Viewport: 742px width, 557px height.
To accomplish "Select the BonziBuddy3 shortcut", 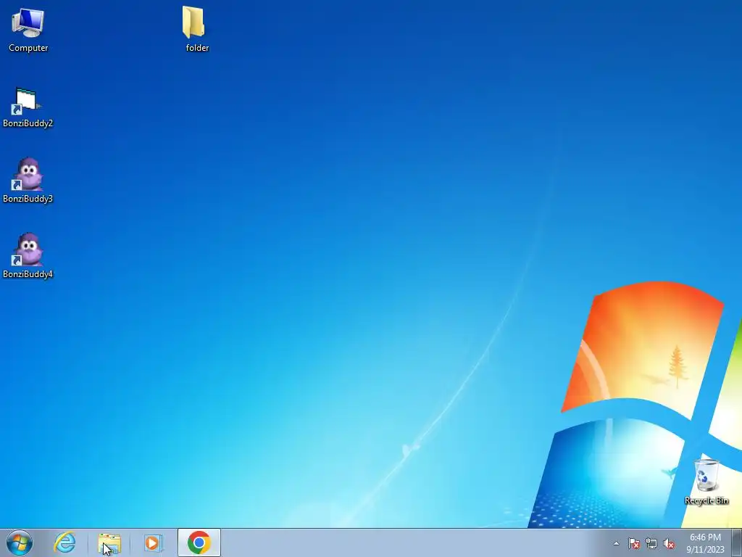I will (x=28, y=181).
